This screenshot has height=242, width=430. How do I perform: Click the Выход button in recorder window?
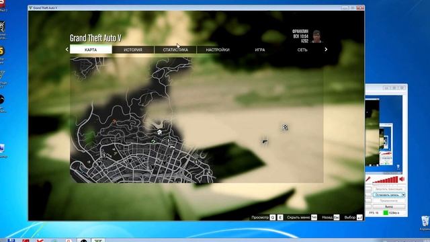389,206
